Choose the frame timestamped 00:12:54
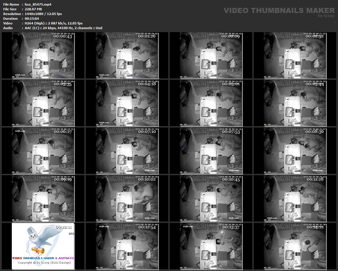This screenshot has height=271, width=338. (127, 246)
